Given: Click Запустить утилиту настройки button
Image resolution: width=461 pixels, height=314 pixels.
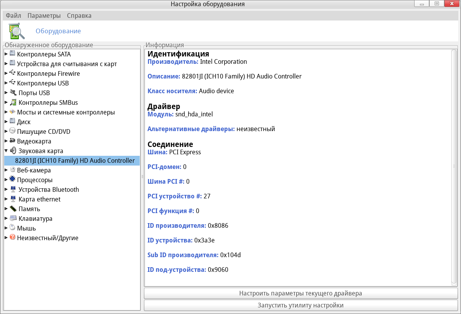Looking at the screenshot, I should (300, 305).
